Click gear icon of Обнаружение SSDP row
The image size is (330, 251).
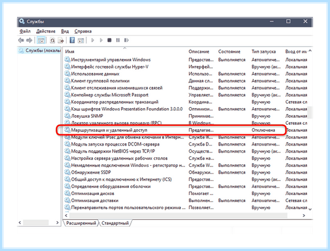67,172
